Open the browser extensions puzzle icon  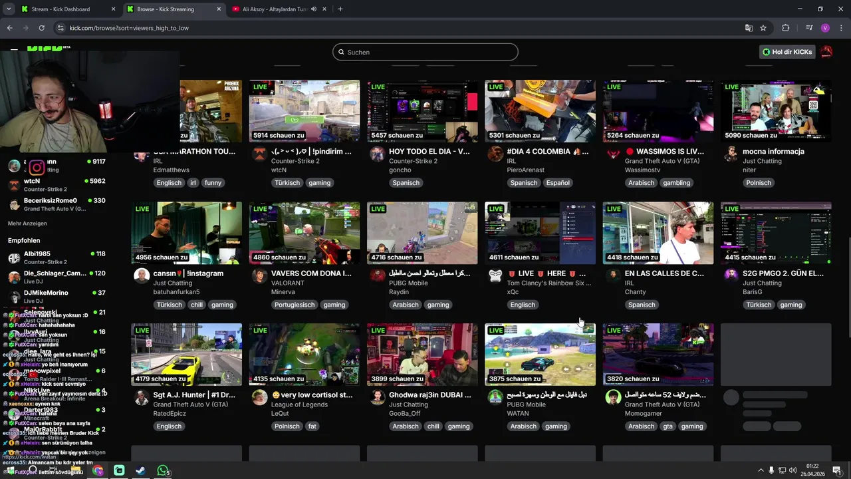point(785,28)
